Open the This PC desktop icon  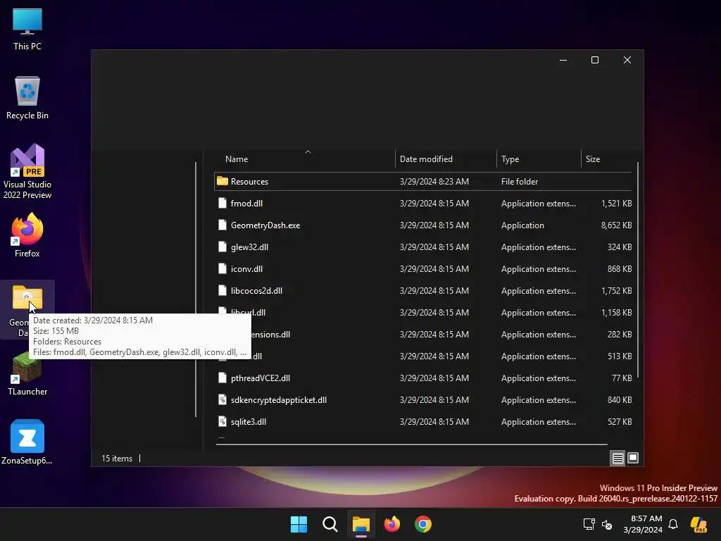pos(27,28)
